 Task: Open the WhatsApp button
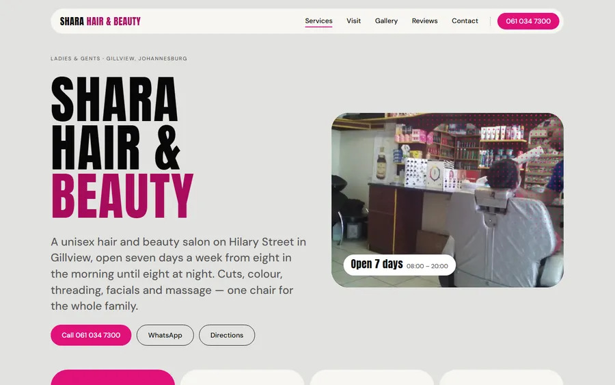coord(165,335)
